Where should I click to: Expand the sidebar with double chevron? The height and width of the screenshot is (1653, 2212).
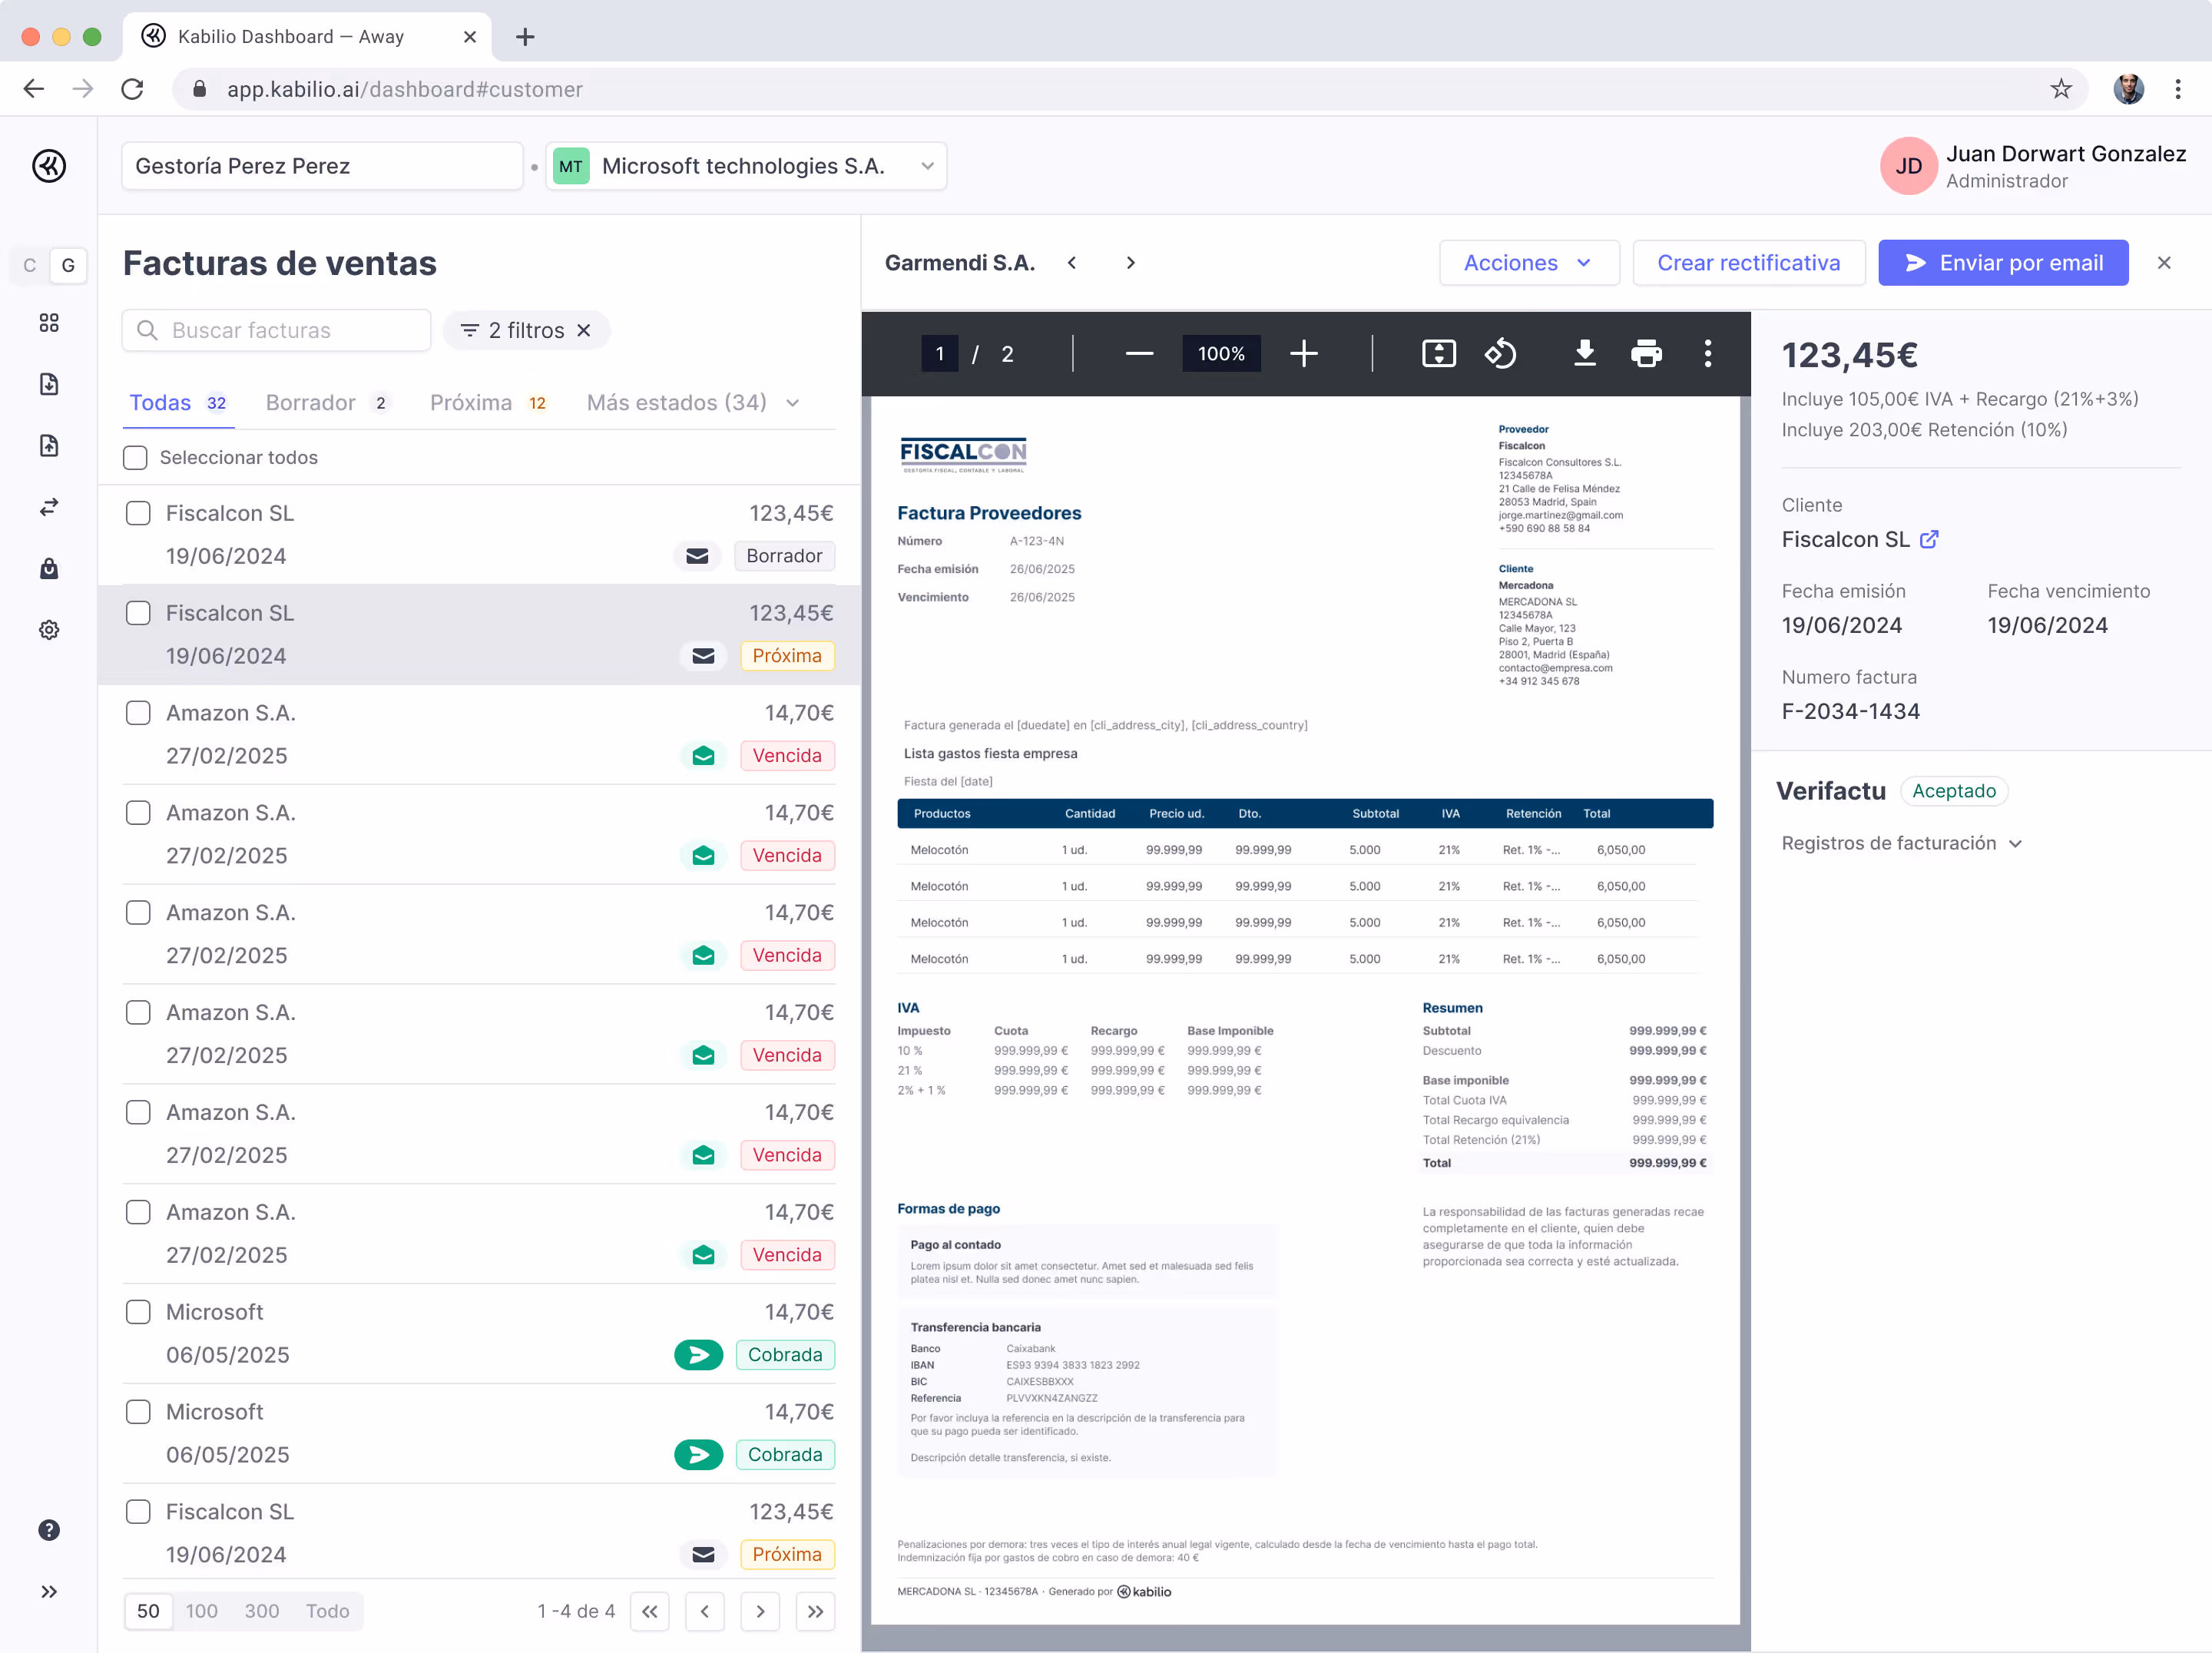[49, 1591]
